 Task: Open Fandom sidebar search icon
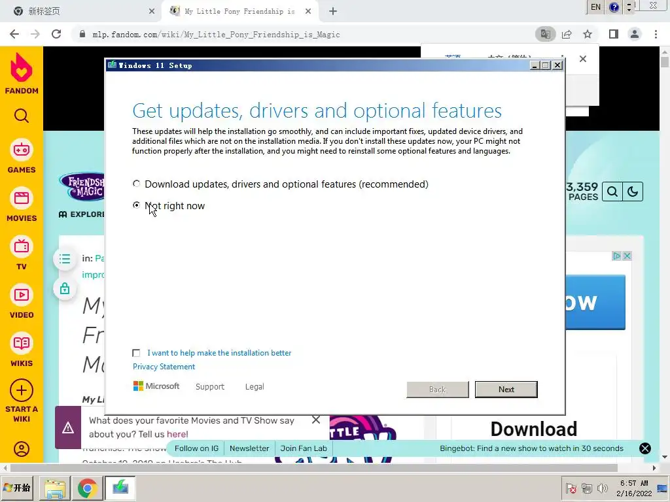22,116
